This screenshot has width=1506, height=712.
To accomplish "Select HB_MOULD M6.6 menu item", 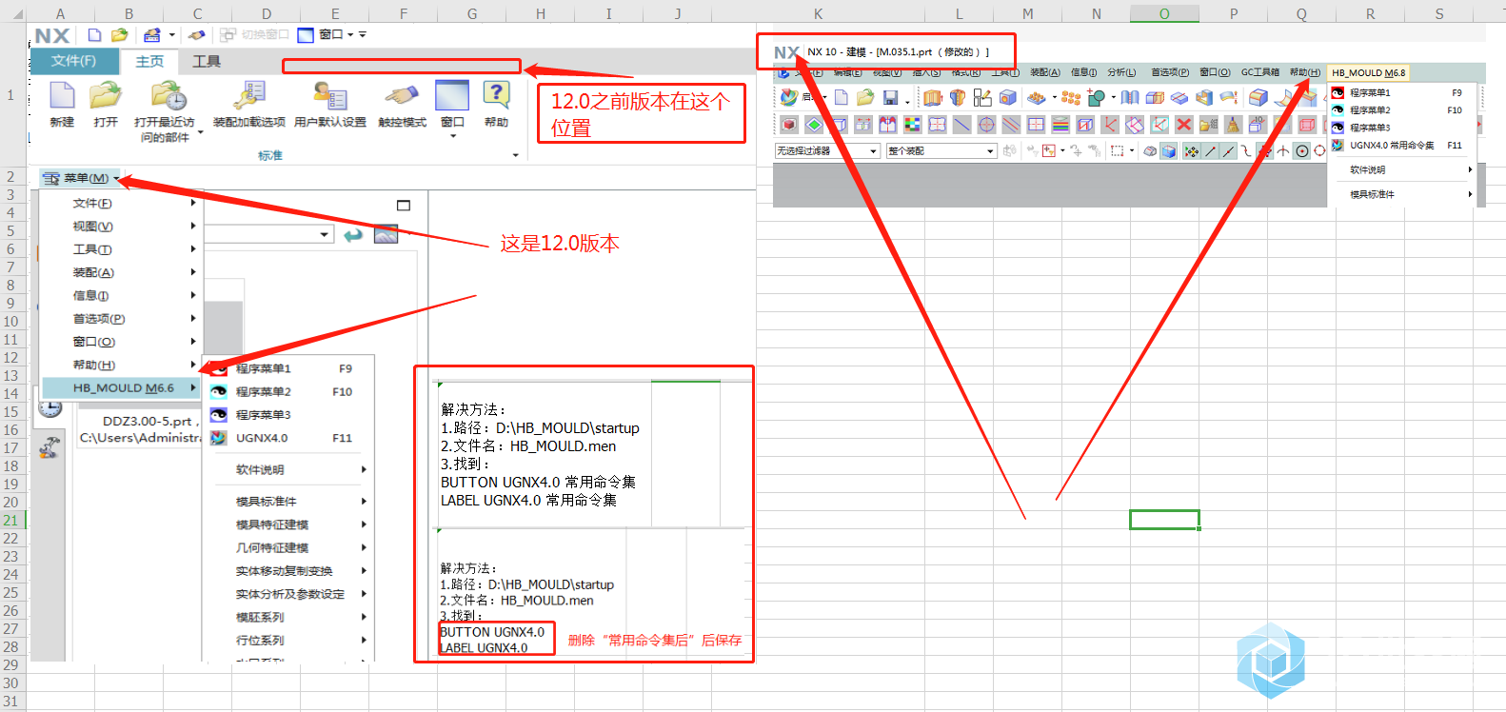I will [x=121, y=387].
